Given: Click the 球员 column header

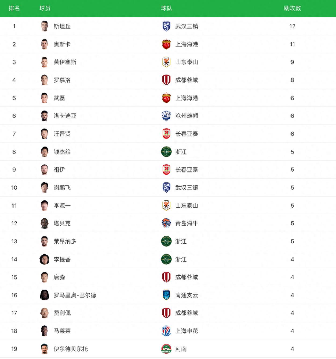Looking at the screenshot, I should coord(45,8).
